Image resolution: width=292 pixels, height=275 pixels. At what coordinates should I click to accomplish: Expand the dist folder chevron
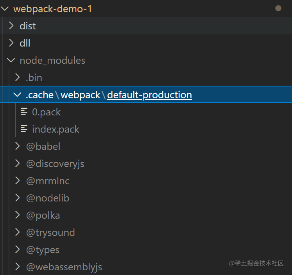coord(11,26)
